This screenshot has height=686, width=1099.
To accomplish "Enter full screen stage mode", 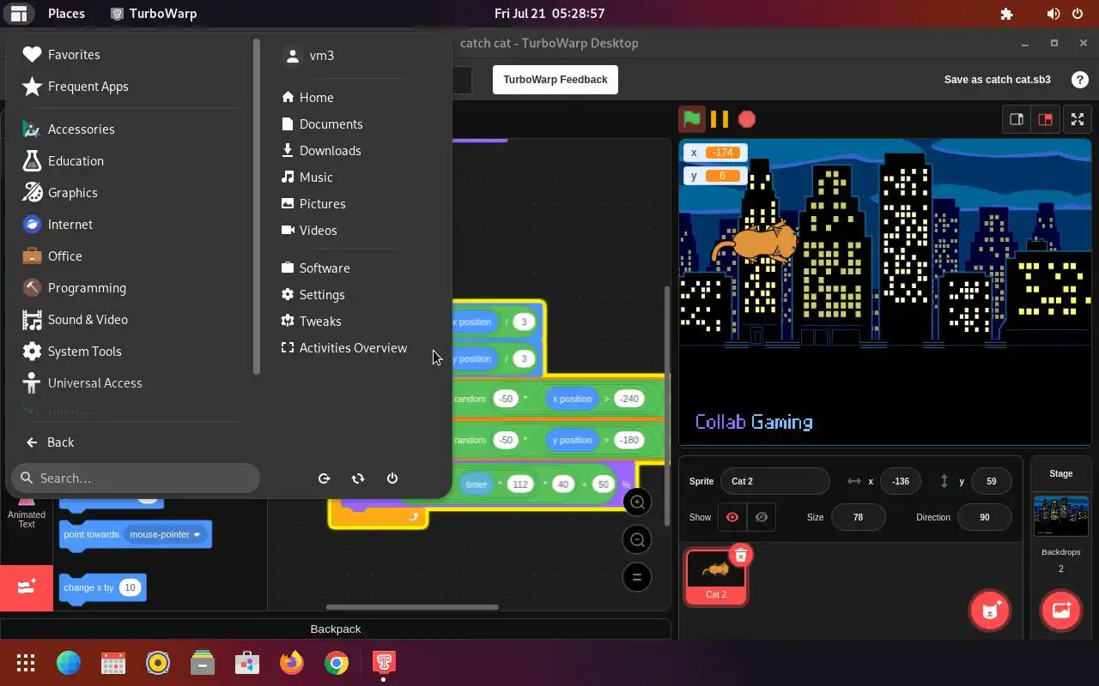I will click(1077, 119).
